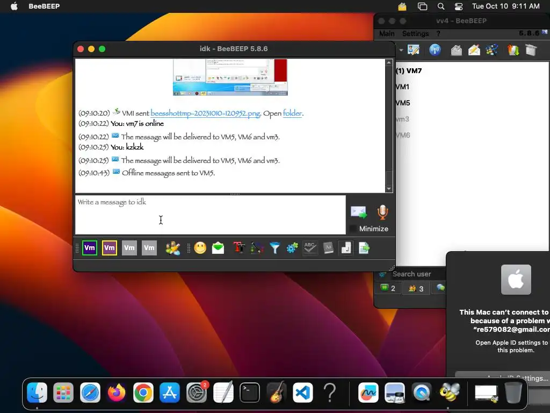The image size is (550, 413).
Task: Click the Search user field
Action: (417, 274)
